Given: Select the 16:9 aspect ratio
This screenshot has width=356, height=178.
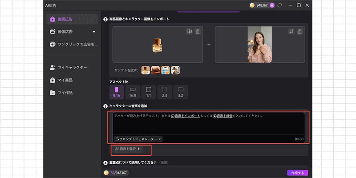Looking at the screenshot, I should point(133,92).
